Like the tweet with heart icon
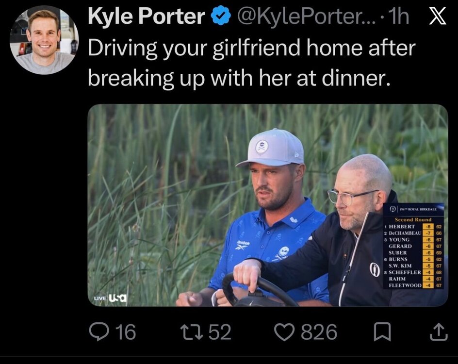458x364 pixels. pyautogui.click(x=285, y=332)
